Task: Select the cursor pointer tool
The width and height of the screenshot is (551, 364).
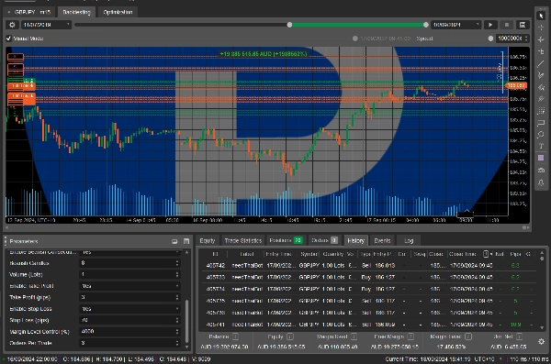Action: coord(541,16)
